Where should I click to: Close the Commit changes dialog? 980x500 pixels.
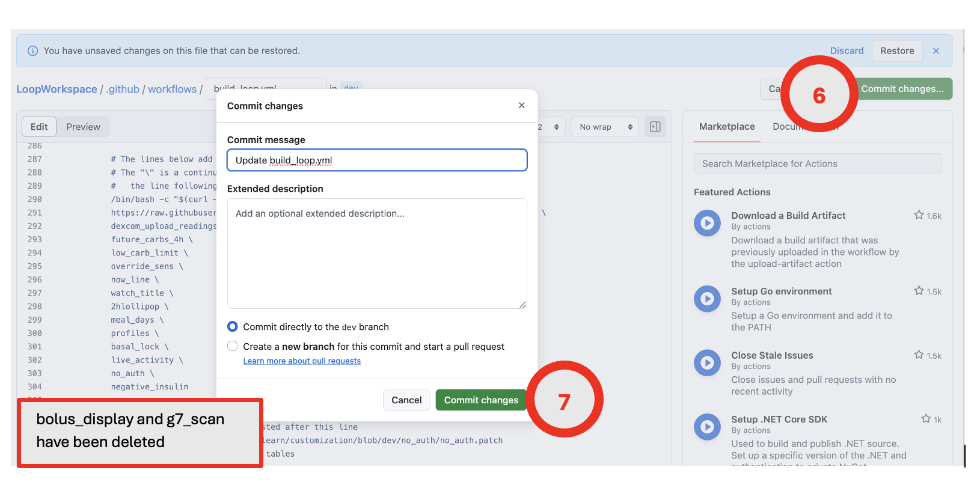tap(521, 105)
